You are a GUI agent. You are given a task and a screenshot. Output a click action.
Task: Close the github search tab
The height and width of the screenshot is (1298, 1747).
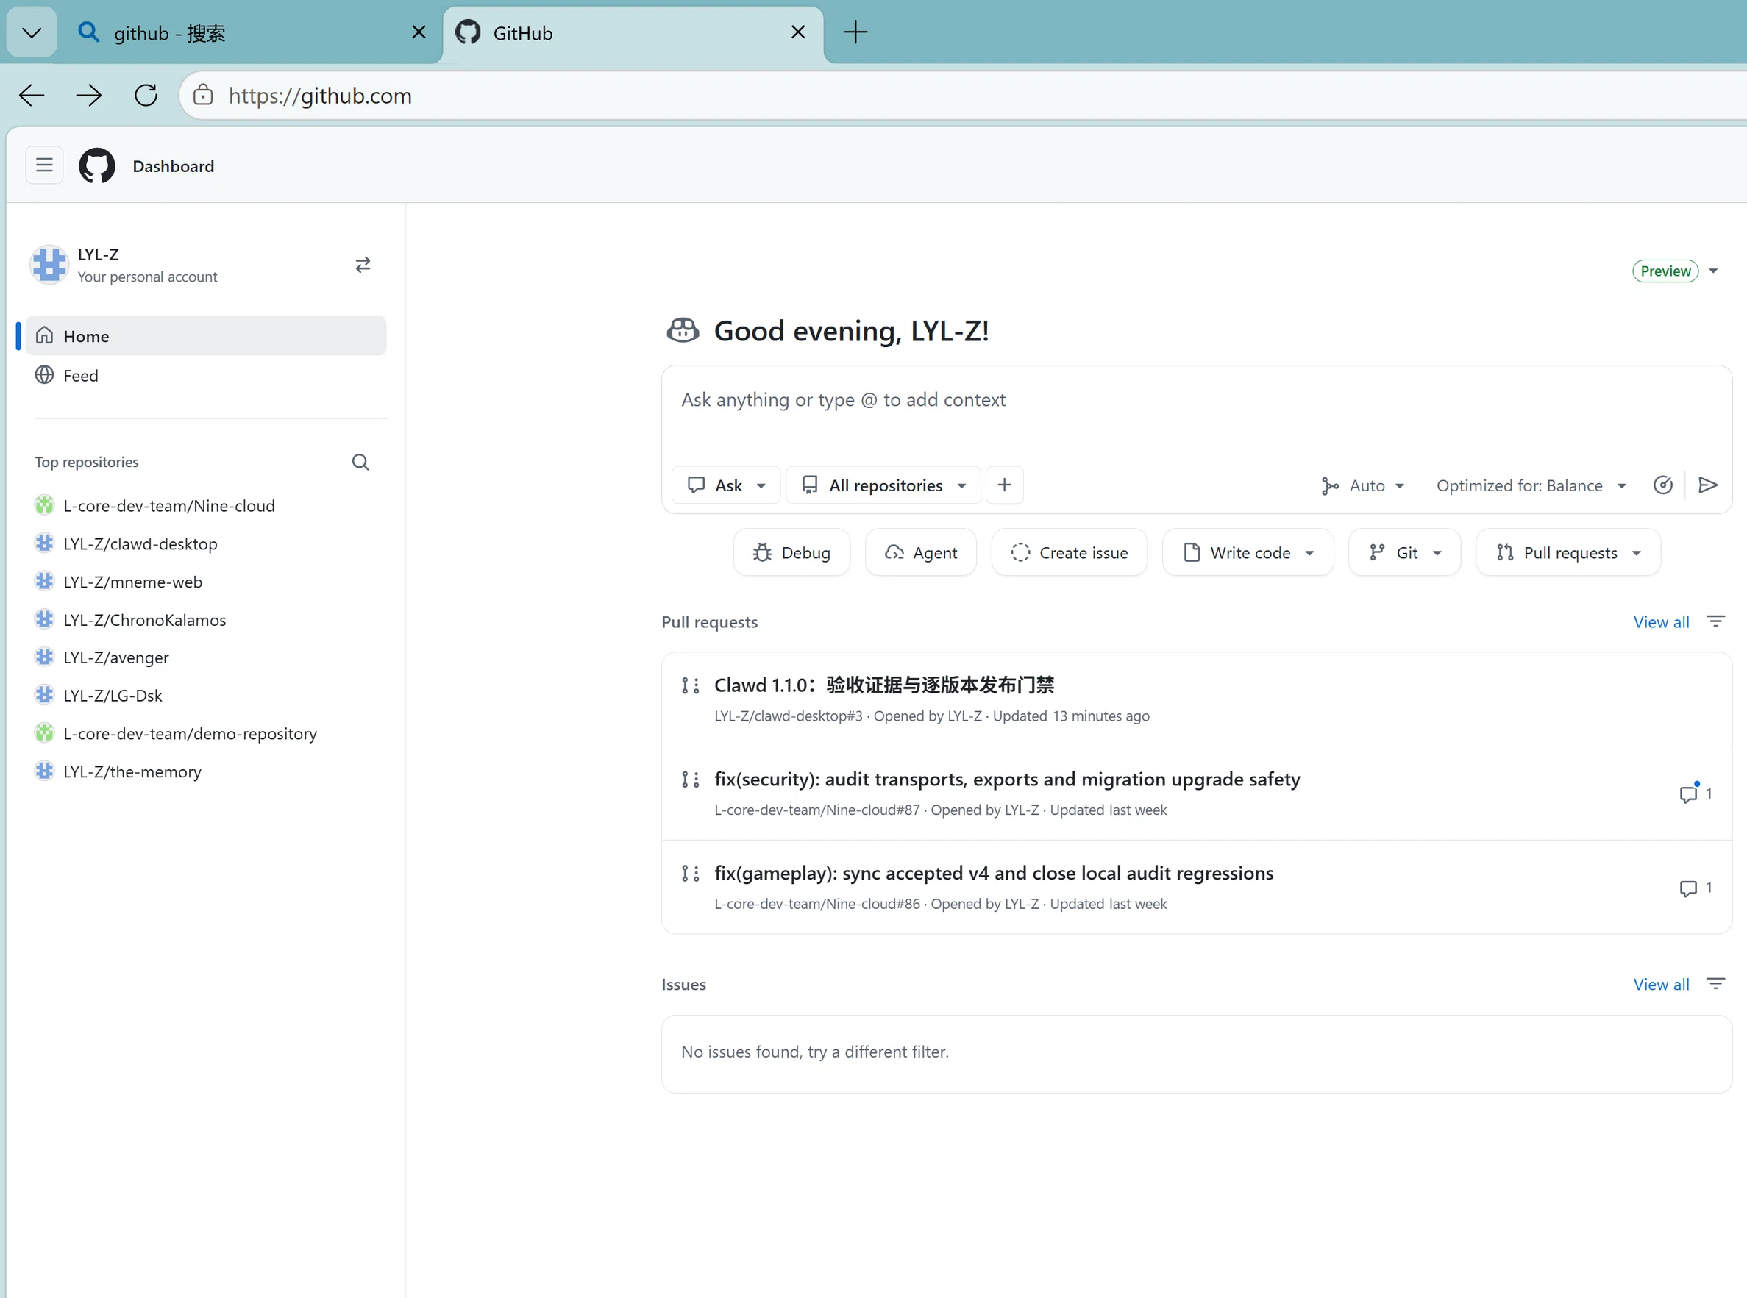419,32
